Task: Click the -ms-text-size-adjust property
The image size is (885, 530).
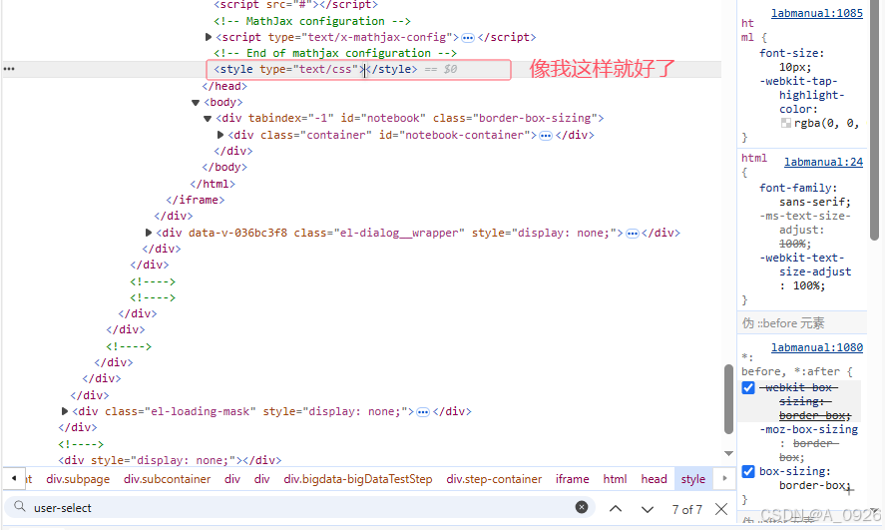Action: click(x=805, y=223)
